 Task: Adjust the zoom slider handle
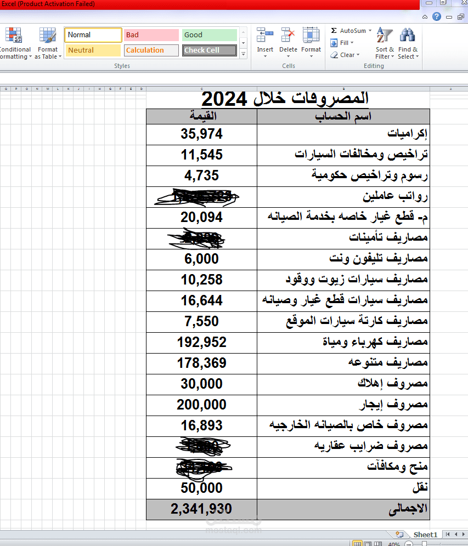click(x=424, y=544)
